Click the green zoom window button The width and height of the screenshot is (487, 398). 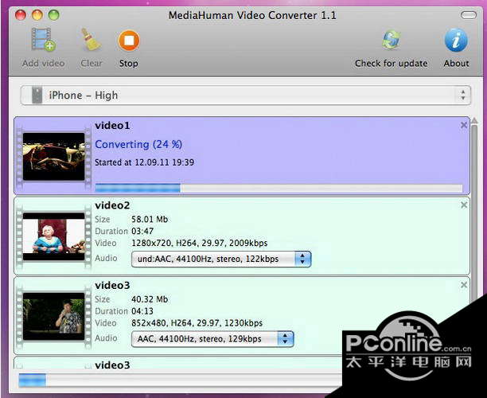[x=54, y=14]
